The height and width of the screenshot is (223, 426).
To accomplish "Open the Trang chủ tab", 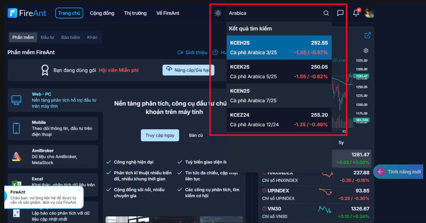I will (69, 13).
